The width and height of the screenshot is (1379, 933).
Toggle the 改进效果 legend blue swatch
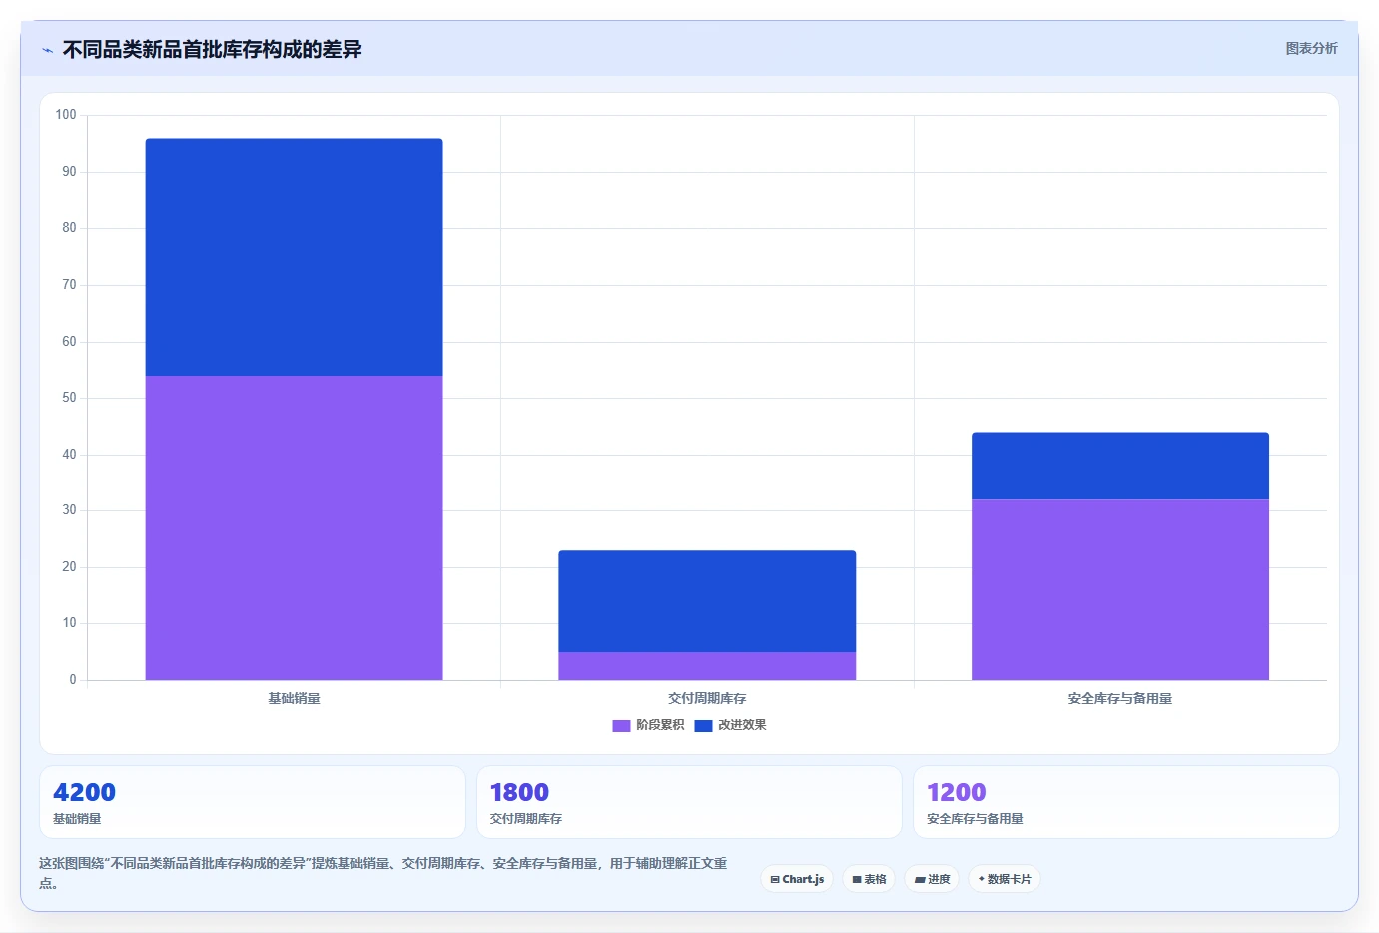[703, 726]
